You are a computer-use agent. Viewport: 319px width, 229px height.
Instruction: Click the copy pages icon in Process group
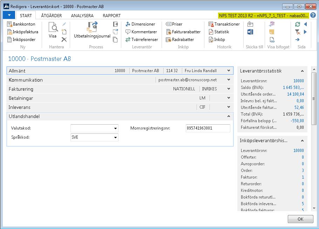[115, 40]
